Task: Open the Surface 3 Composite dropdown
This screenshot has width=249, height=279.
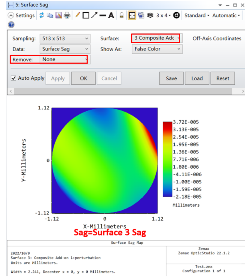Action: [x=157, y=38]
